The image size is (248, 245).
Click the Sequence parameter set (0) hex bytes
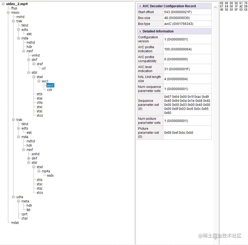[x=187, y=105]
